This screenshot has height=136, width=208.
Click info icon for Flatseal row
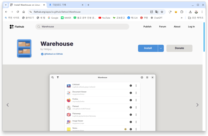coord(131,107)
